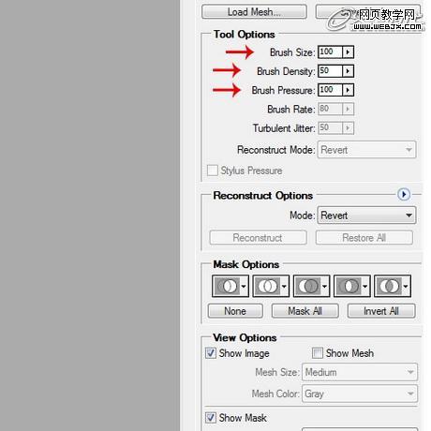The width and height of the screenshot is (431, 431).
Task: Open the Mesh Size dropdown
Action: tap(360, 372)
